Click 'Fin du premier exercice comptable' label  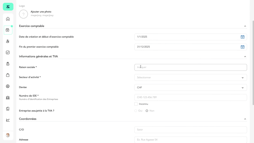point(39,47)
